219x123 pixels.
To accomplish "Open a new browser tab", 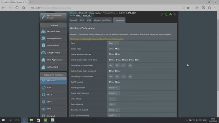I will click(x=31, y=2).
